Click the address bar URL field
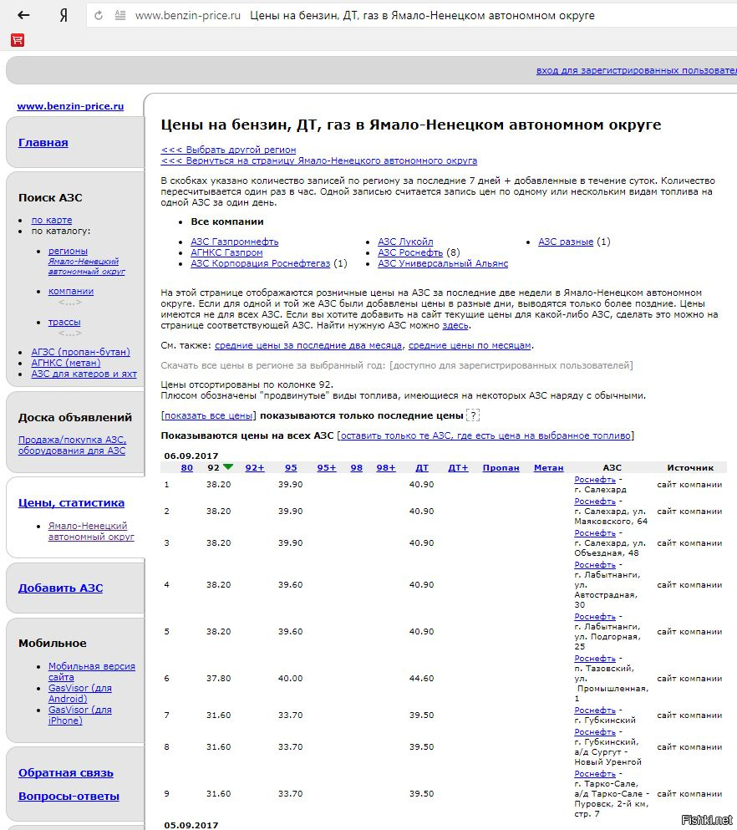This screenshot has width=737, height=830. tap(412, 15)
